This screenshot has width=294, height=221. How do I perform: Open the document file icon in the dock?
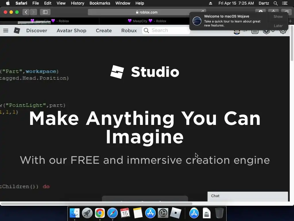coord(207,213)
